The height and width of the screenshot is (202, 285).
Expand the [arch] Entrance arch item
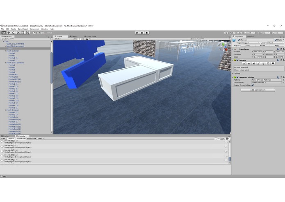5,46
